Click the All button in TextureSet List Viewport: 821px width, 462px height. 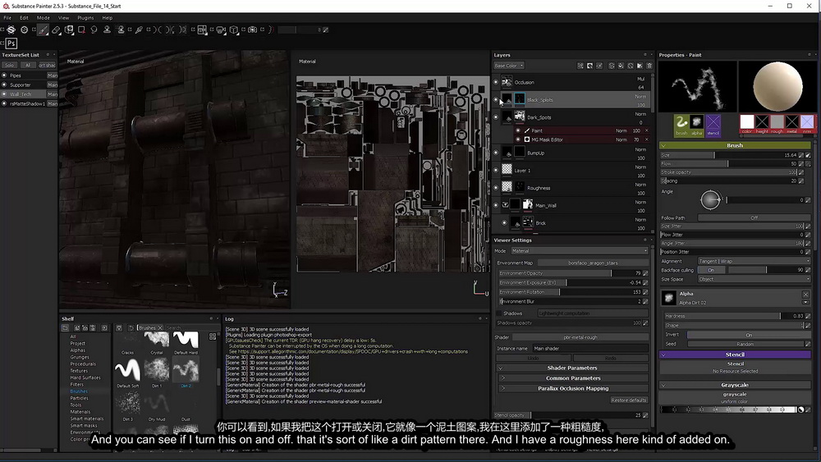coord(28,66)
